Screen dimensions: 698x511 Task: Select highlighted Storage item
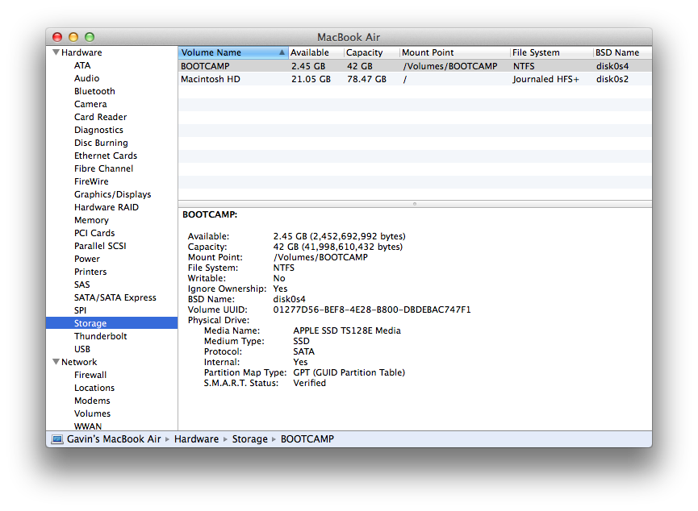(x=111, y=323)
